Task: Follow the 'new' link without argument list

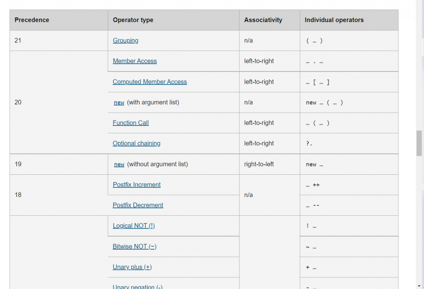Action: [x=119, y=164]
